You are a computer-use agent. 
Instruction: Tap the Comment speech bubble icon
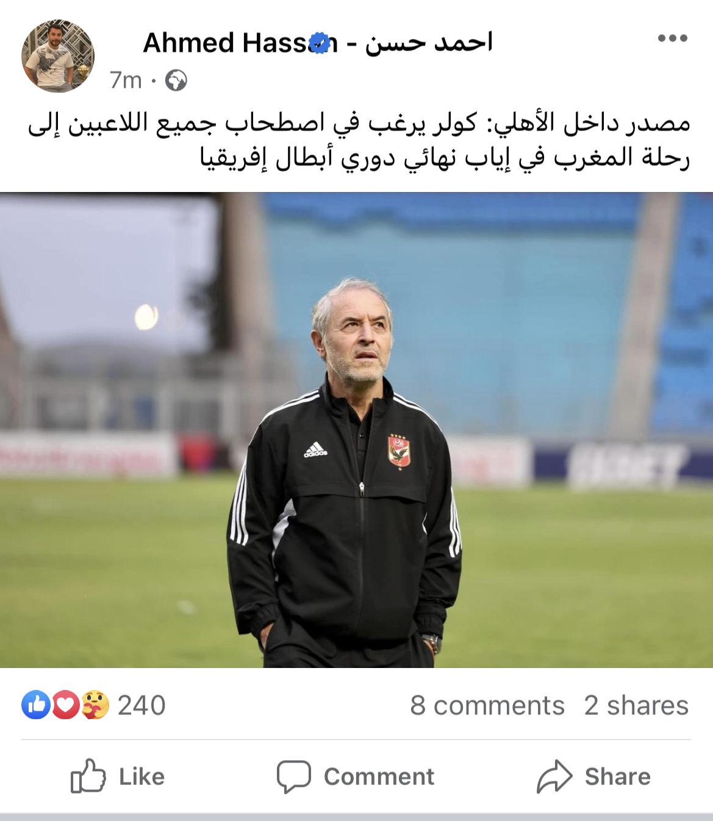pyautogui.click(x=294, y=777)
